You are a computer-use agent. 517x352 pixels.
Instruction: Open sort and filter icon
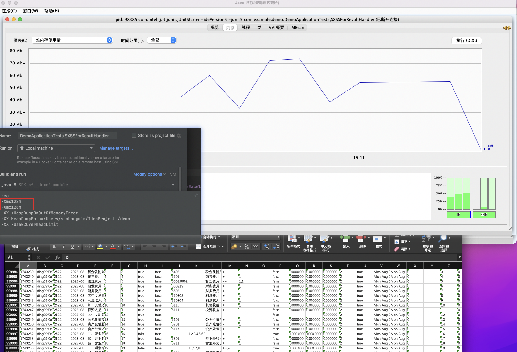[x=427, y=239]
